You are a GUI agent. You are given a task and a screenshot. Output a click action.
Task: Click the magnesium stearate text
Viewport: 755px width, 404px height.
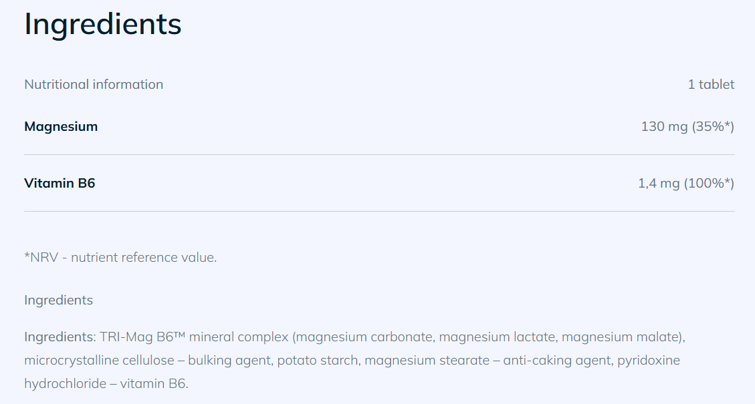[x=427, y=360]
